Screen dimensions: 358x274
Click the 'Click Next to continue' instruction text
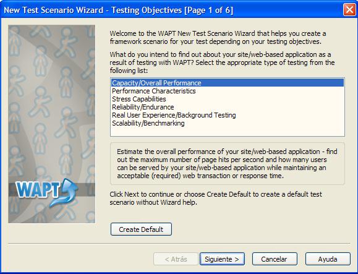tap(216, 198)
